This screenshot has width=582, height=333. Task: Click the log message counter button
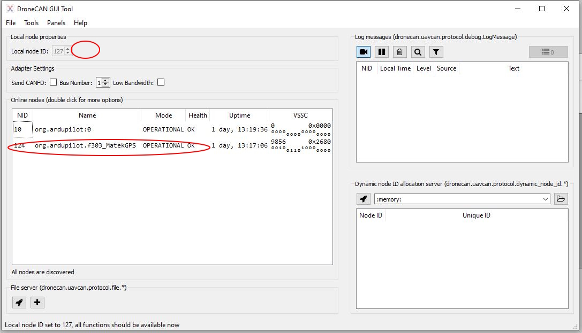click(x=548, y=52)
